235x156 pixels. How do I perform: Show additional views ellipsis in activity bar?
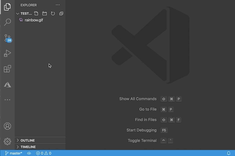point(7,100)
